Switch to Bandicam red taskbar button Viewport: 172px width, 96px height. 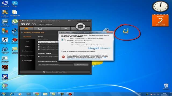(x=70, y=94)
